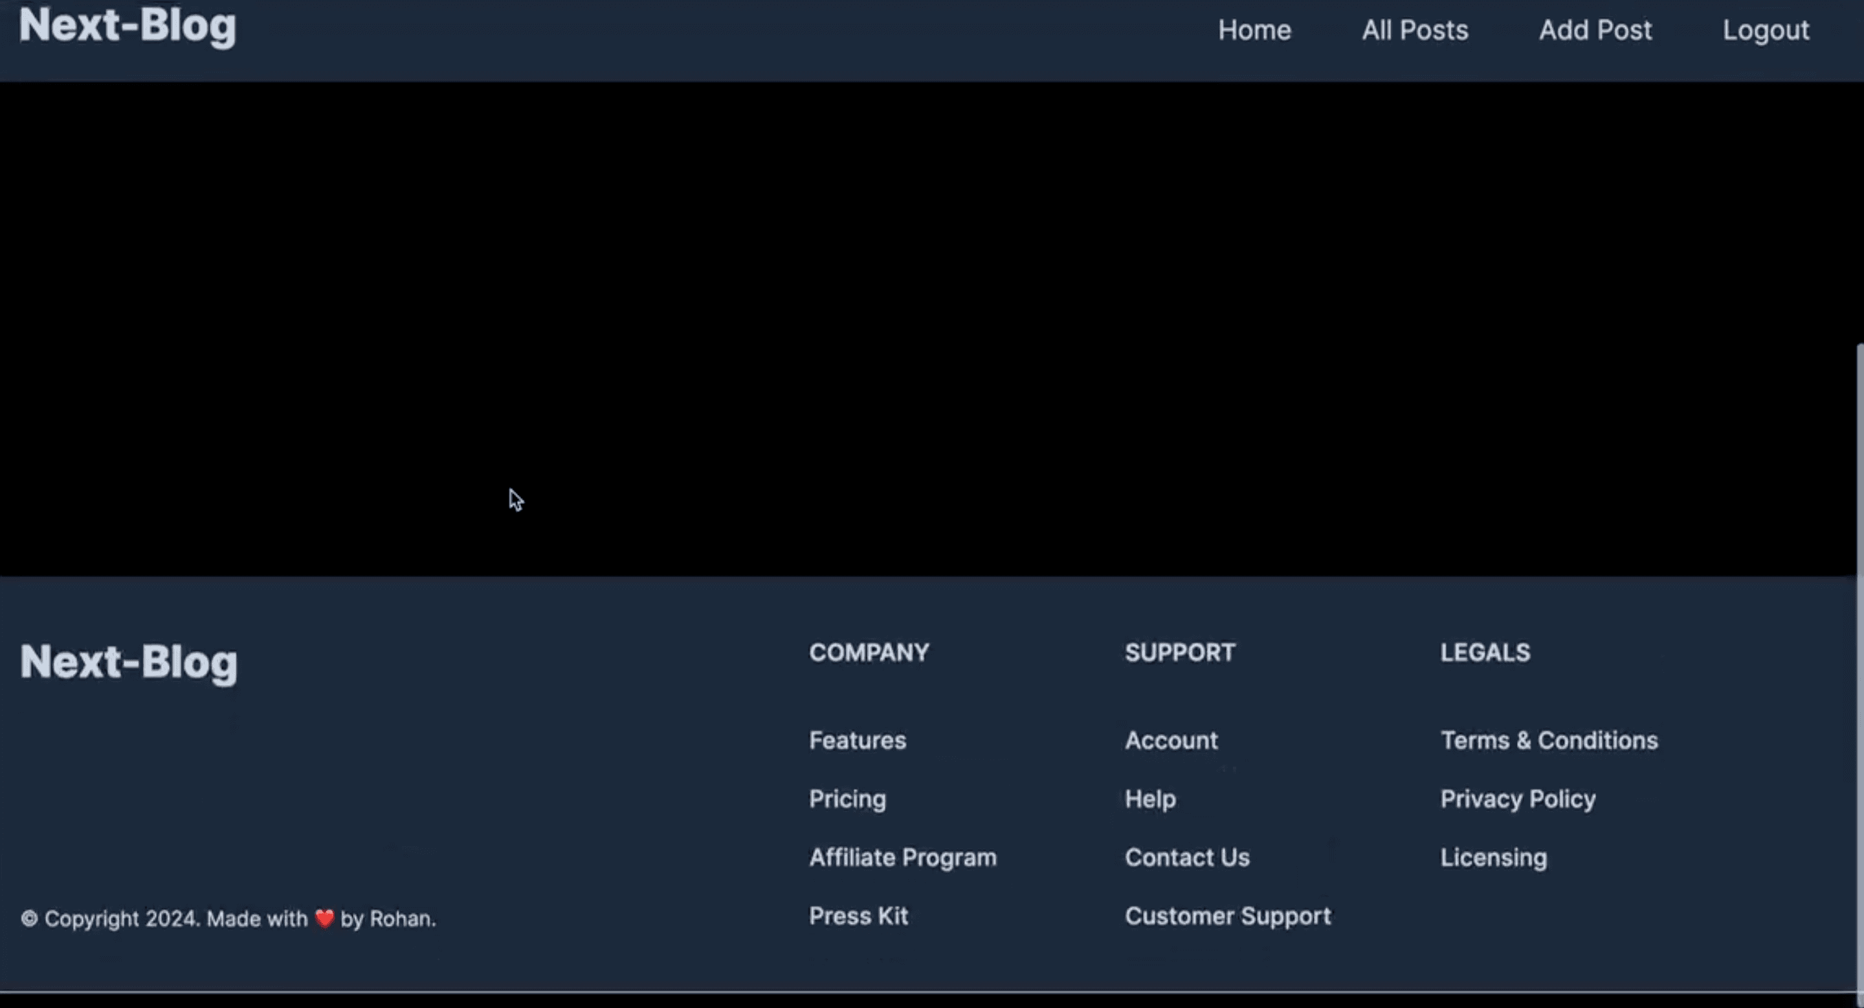Click the Copyright 2024 footer text
1864x1008 pixels.
pos(228,919)
